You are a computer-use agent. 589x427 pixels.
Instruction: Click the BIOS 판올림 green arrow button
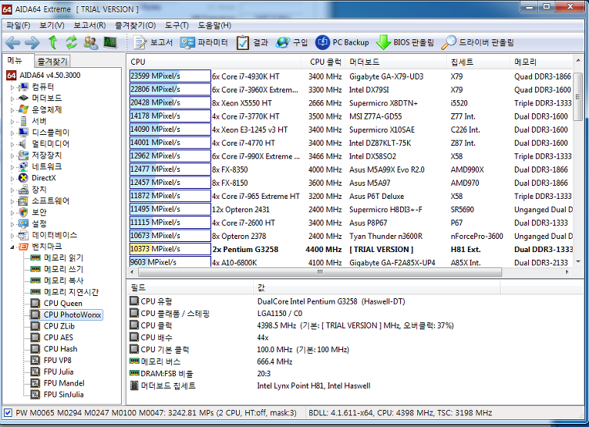coord(405,42)
